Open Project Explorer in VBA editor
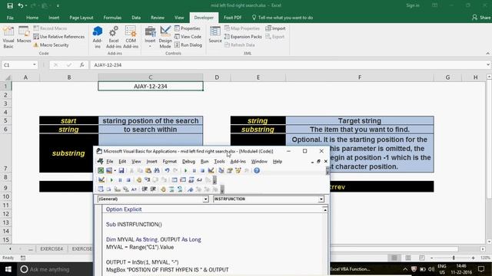This screenshot has height=276, width=492. pyautogui.click(x=221, y=170)
